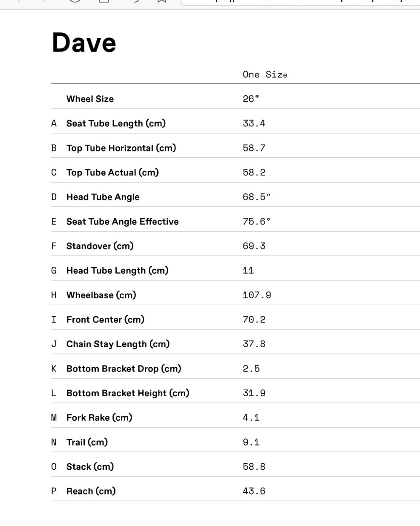Click the Top Tube Actual label

pos(112,172)
